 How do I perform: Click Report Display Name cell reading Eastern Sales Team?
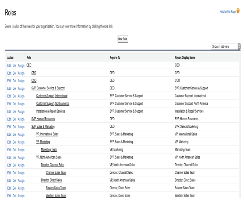pyautogui.click(x=185, y=188)
